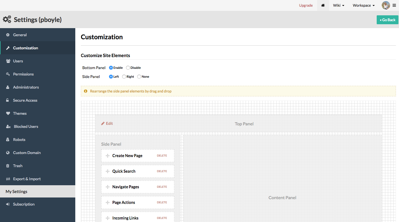
Task: Set Side Panel to Right
Action: (124, 77)
